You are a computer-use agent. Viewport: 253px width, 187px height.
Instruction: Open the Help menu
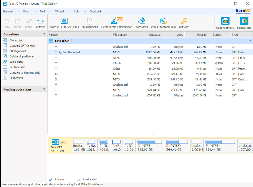(x=77, y=11)
